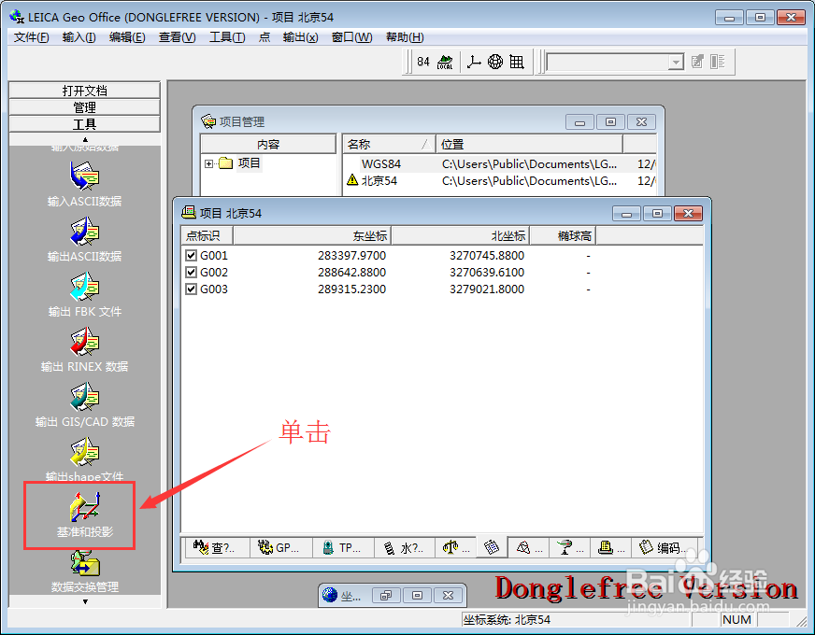This screenshot has width=815, height=635.
Task: Click the yellow warning icon beside 北京54
Action: (352, 180)
